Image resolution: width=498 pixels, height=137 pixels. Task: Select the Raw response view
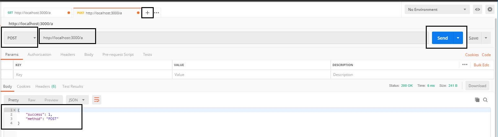(x=32, y=100)
